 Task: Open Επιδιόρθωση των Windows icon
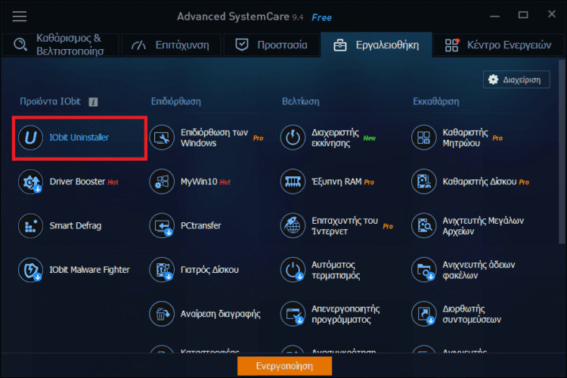pyautogui.click(x=162, y=138)
